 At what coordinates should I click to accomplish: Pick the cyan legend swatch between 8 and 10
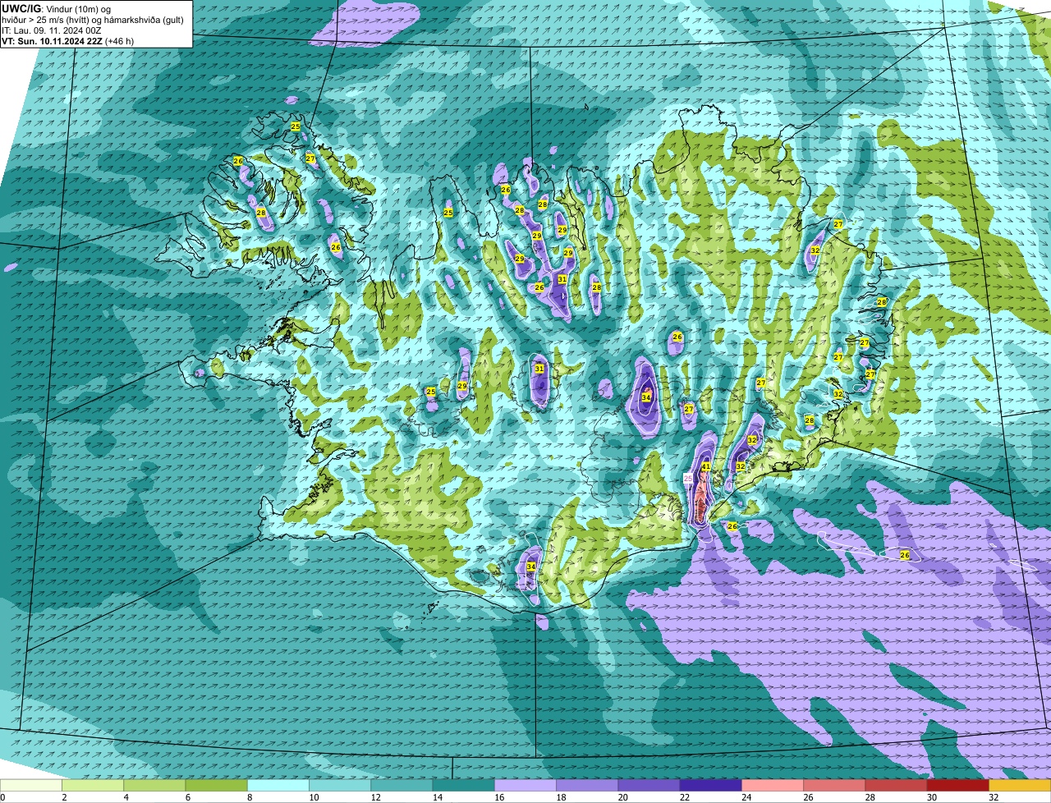click(278, 785)
